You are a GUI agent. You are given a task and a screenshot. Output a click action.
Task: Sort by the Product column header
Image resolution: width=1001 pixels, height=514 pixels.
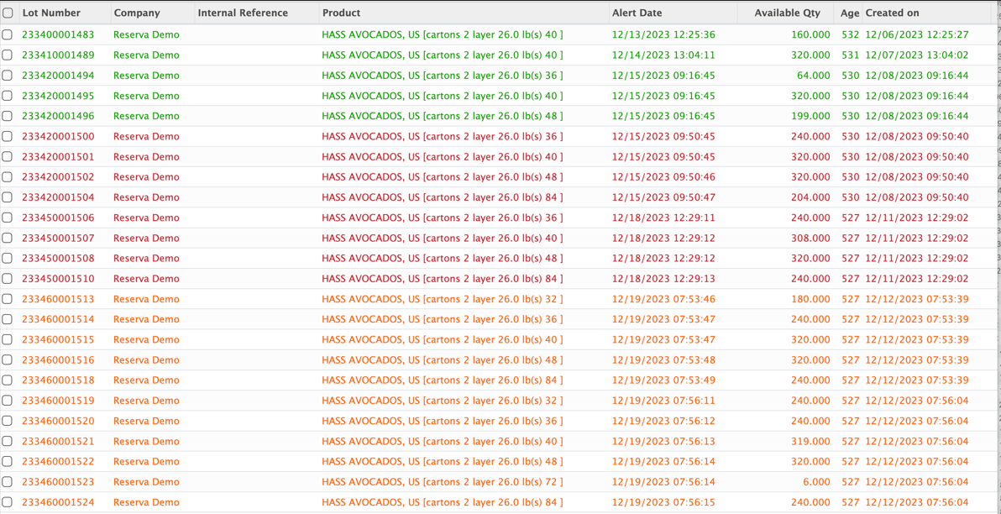tap(341, 13)
